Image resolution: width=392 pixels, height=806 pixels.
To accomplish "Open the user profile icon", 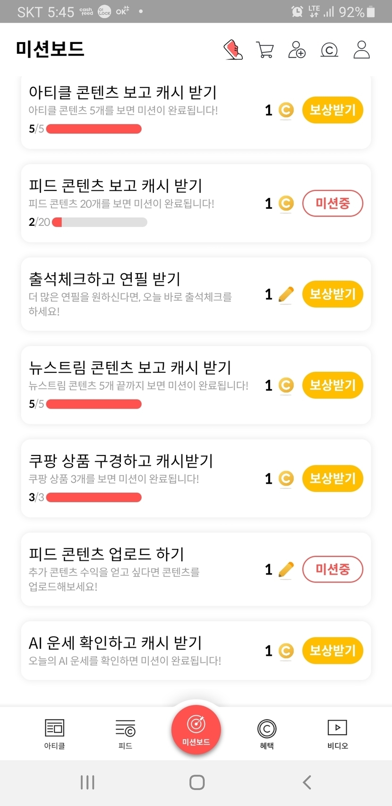I will 361,50.
